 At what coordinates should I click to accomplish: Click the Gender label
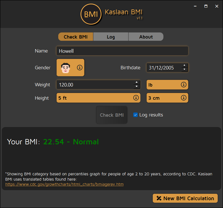pos(43,68)
